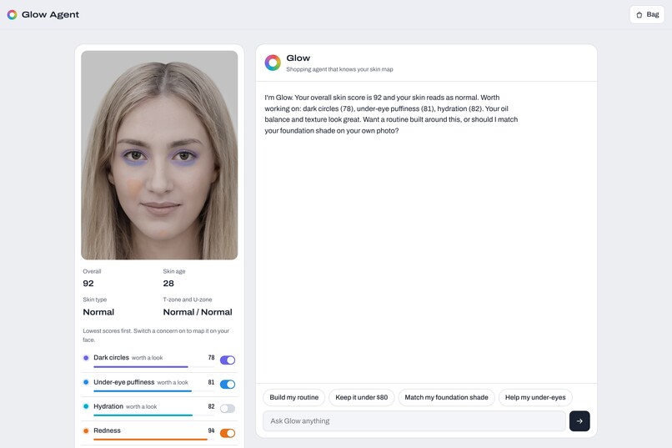Click the 'Lowest scores first' hint text

pos(156,335)
